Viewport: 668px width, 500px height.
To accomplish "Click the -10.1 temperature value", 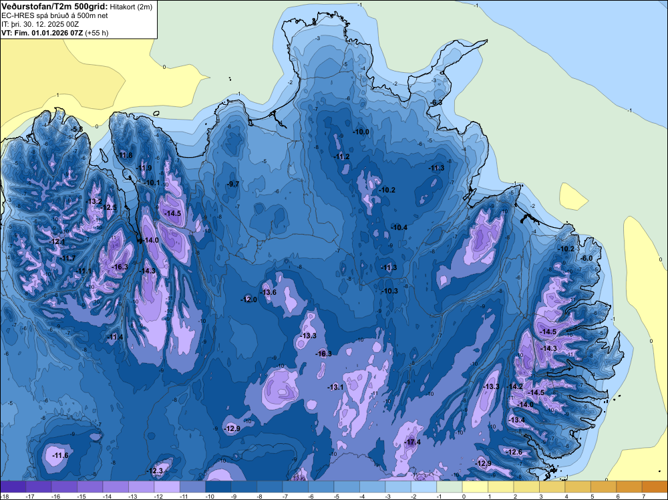I will [x=152, y=183].
